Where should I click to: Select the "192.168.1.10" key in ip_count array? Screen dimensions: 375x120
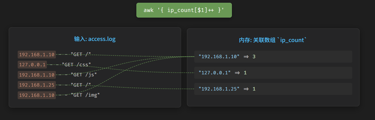(x=219, y=57)
